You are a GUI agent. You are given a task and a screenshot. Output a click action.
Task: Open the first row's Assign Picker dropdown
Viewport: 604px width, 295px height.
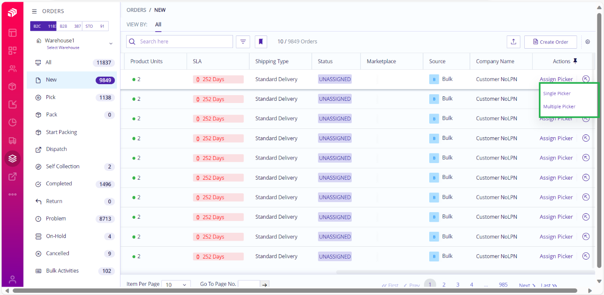point(556,79)
